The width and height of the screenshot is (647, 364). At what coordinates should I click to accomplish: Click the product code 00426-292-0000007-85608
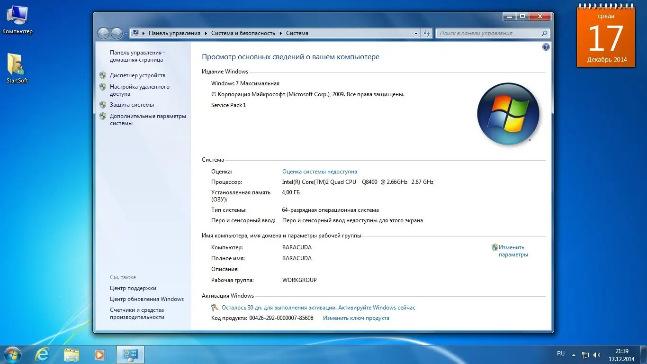281,318
